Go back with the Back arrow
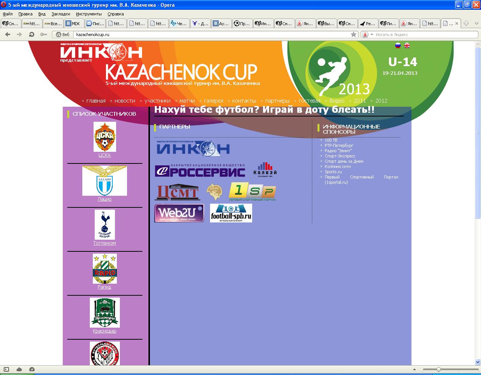The width and height of the screenshot is (481, 375). (x=8, y=34)
